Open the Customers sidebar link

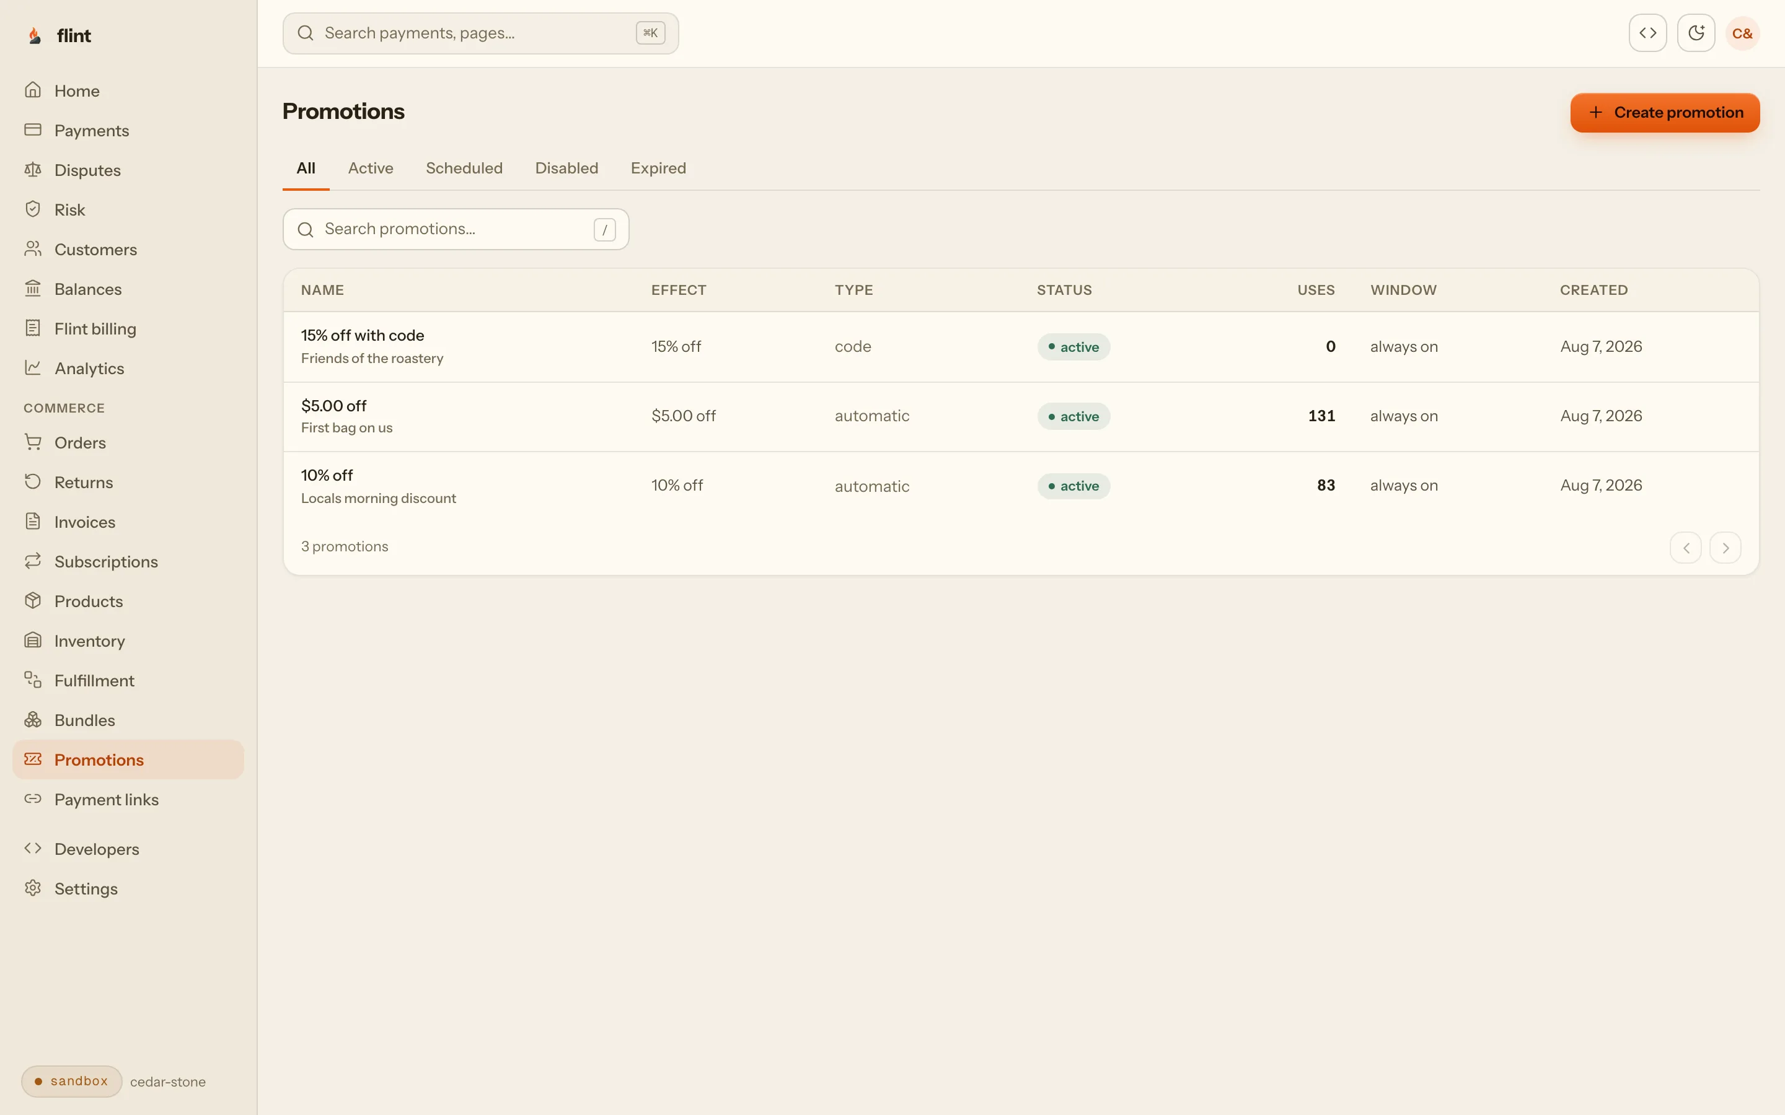point(128,249)
